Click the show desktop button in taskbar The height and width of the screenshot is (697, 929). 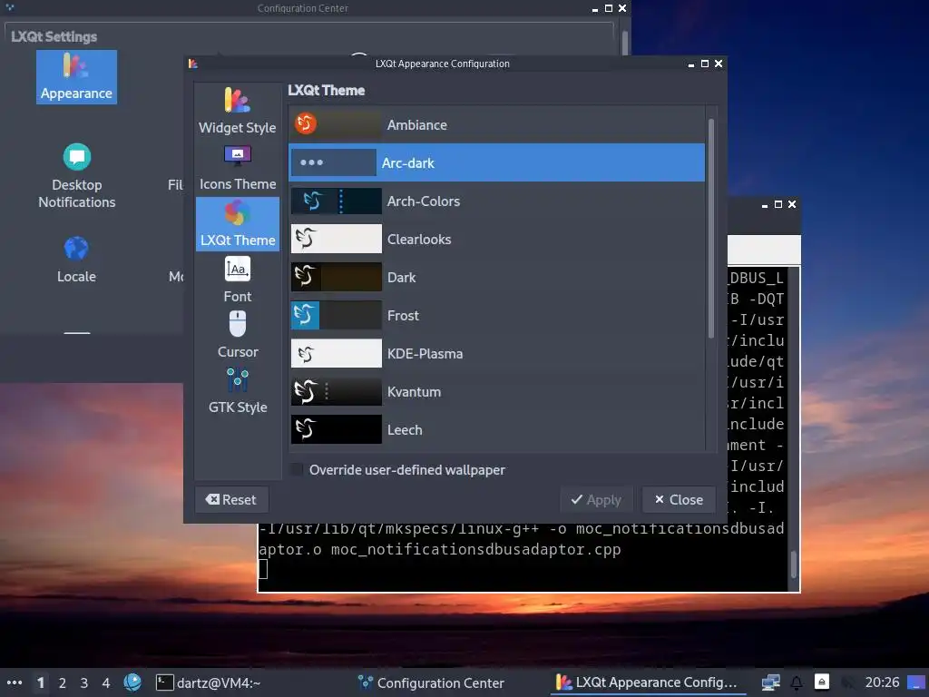tap(916, 682)
